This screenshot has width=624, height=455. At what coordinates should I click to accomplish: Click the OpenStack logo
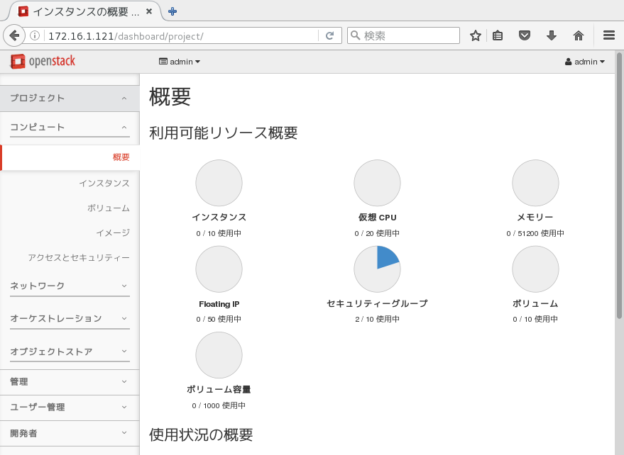[43, 62]
